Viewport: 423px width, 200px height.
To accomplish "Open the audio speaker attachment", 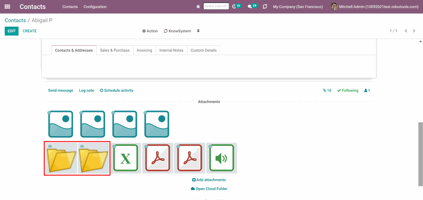I will [x=221, y=158].
